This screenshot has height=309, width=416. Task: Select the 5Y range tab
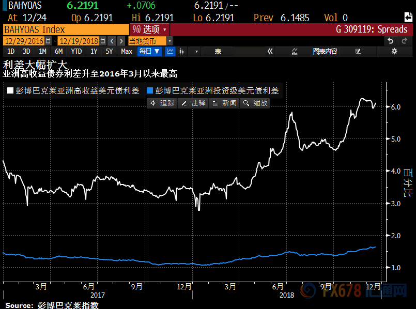(109, 51)
